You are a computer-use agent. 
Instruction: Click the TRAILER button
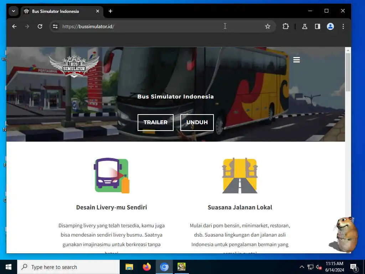155,122
